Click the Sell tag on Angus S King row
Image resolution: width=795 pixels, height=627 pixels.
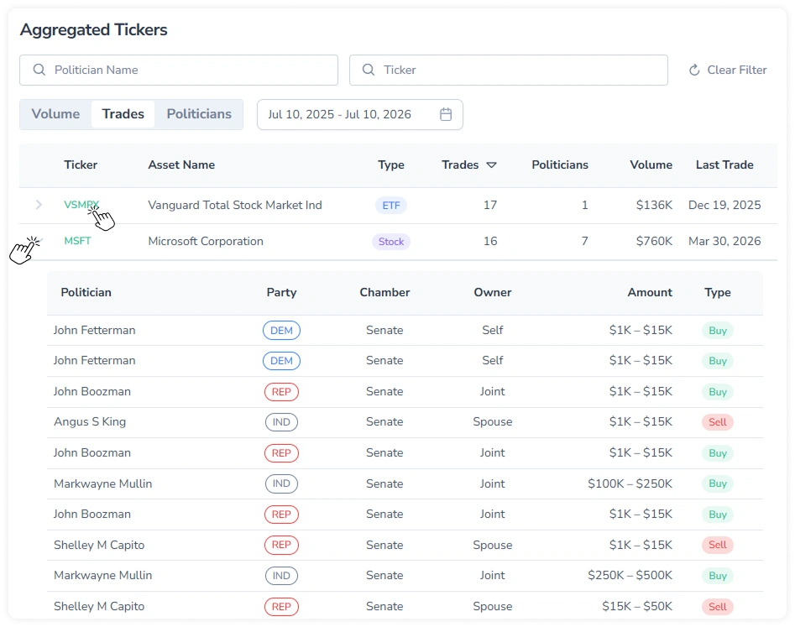coord(718,422)
